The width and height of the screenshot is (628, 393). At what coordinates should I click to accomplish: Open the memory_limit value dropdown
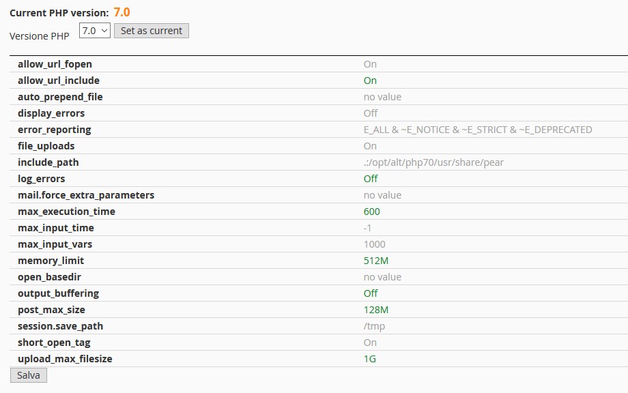pyautogui.click(x=375, y=260)
